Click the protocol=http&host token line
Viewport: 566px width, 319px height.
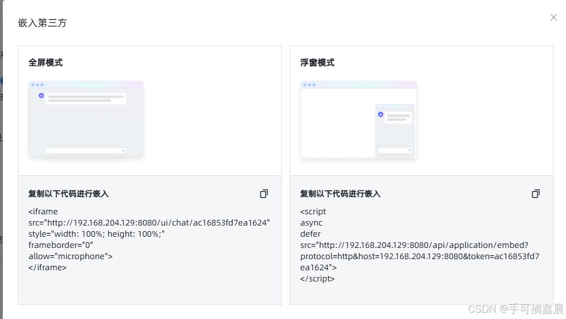coord(420,256)
